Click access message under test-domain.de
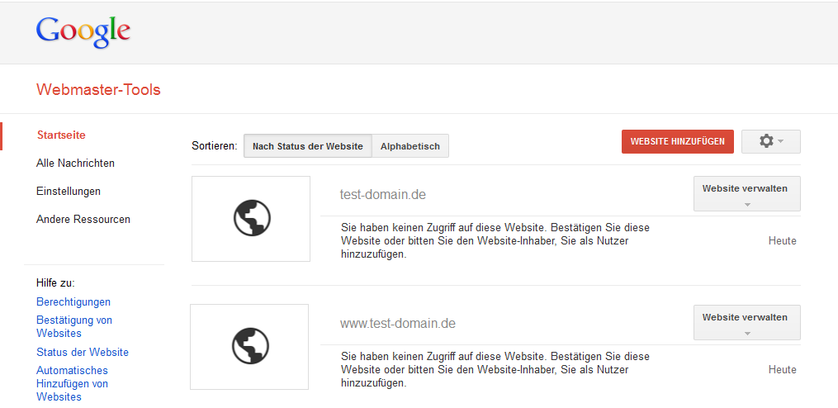 (495, 240)
